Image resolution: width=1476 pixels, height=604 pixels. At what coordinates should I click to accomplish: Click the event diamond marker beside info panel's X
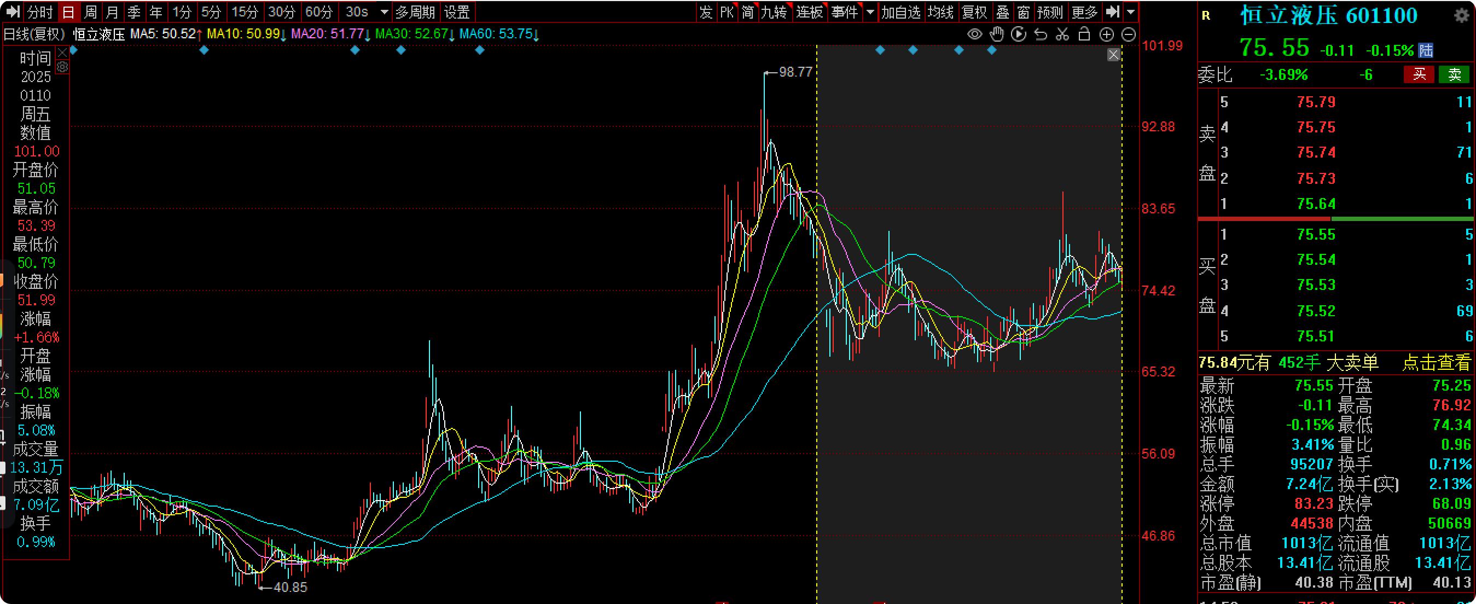tap(73, 50)
